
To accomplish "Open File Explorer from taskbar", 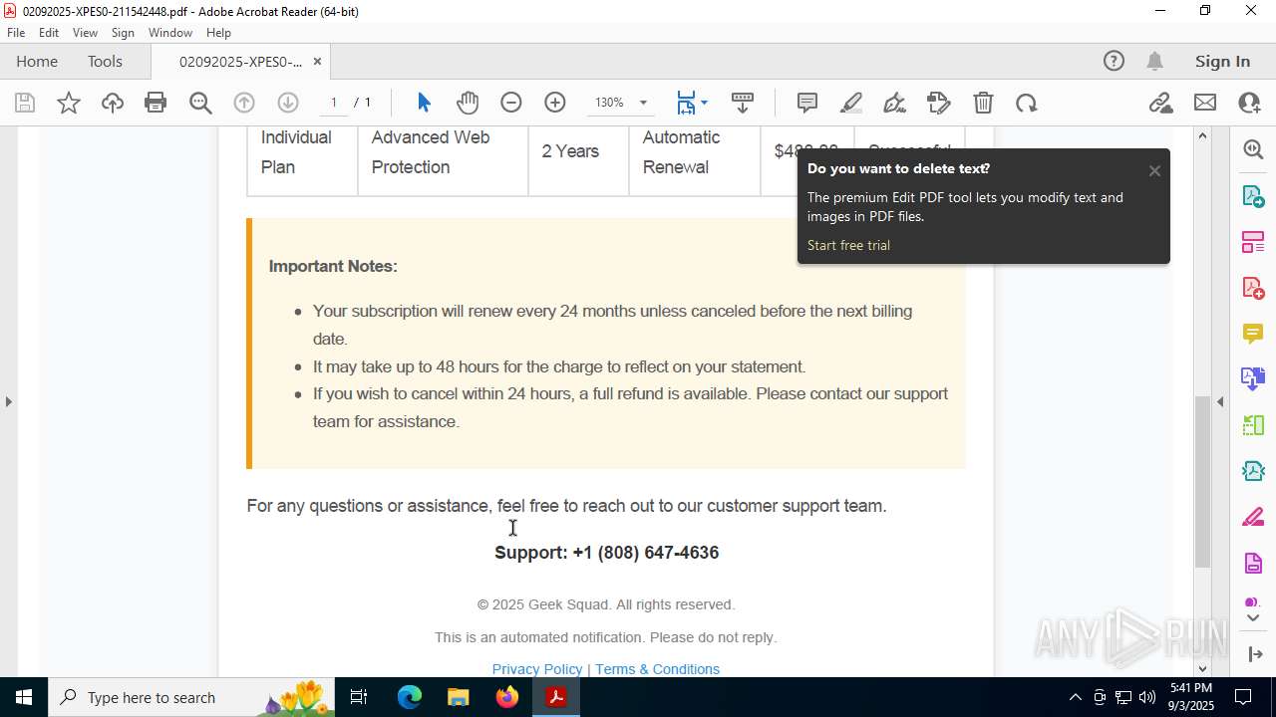I will (x=458, y=697).
